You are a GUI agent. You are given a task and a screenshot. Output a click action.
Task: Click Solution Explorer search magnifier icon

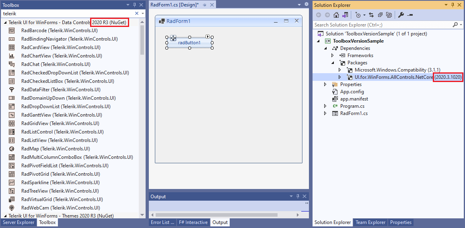tap(455, 25)
